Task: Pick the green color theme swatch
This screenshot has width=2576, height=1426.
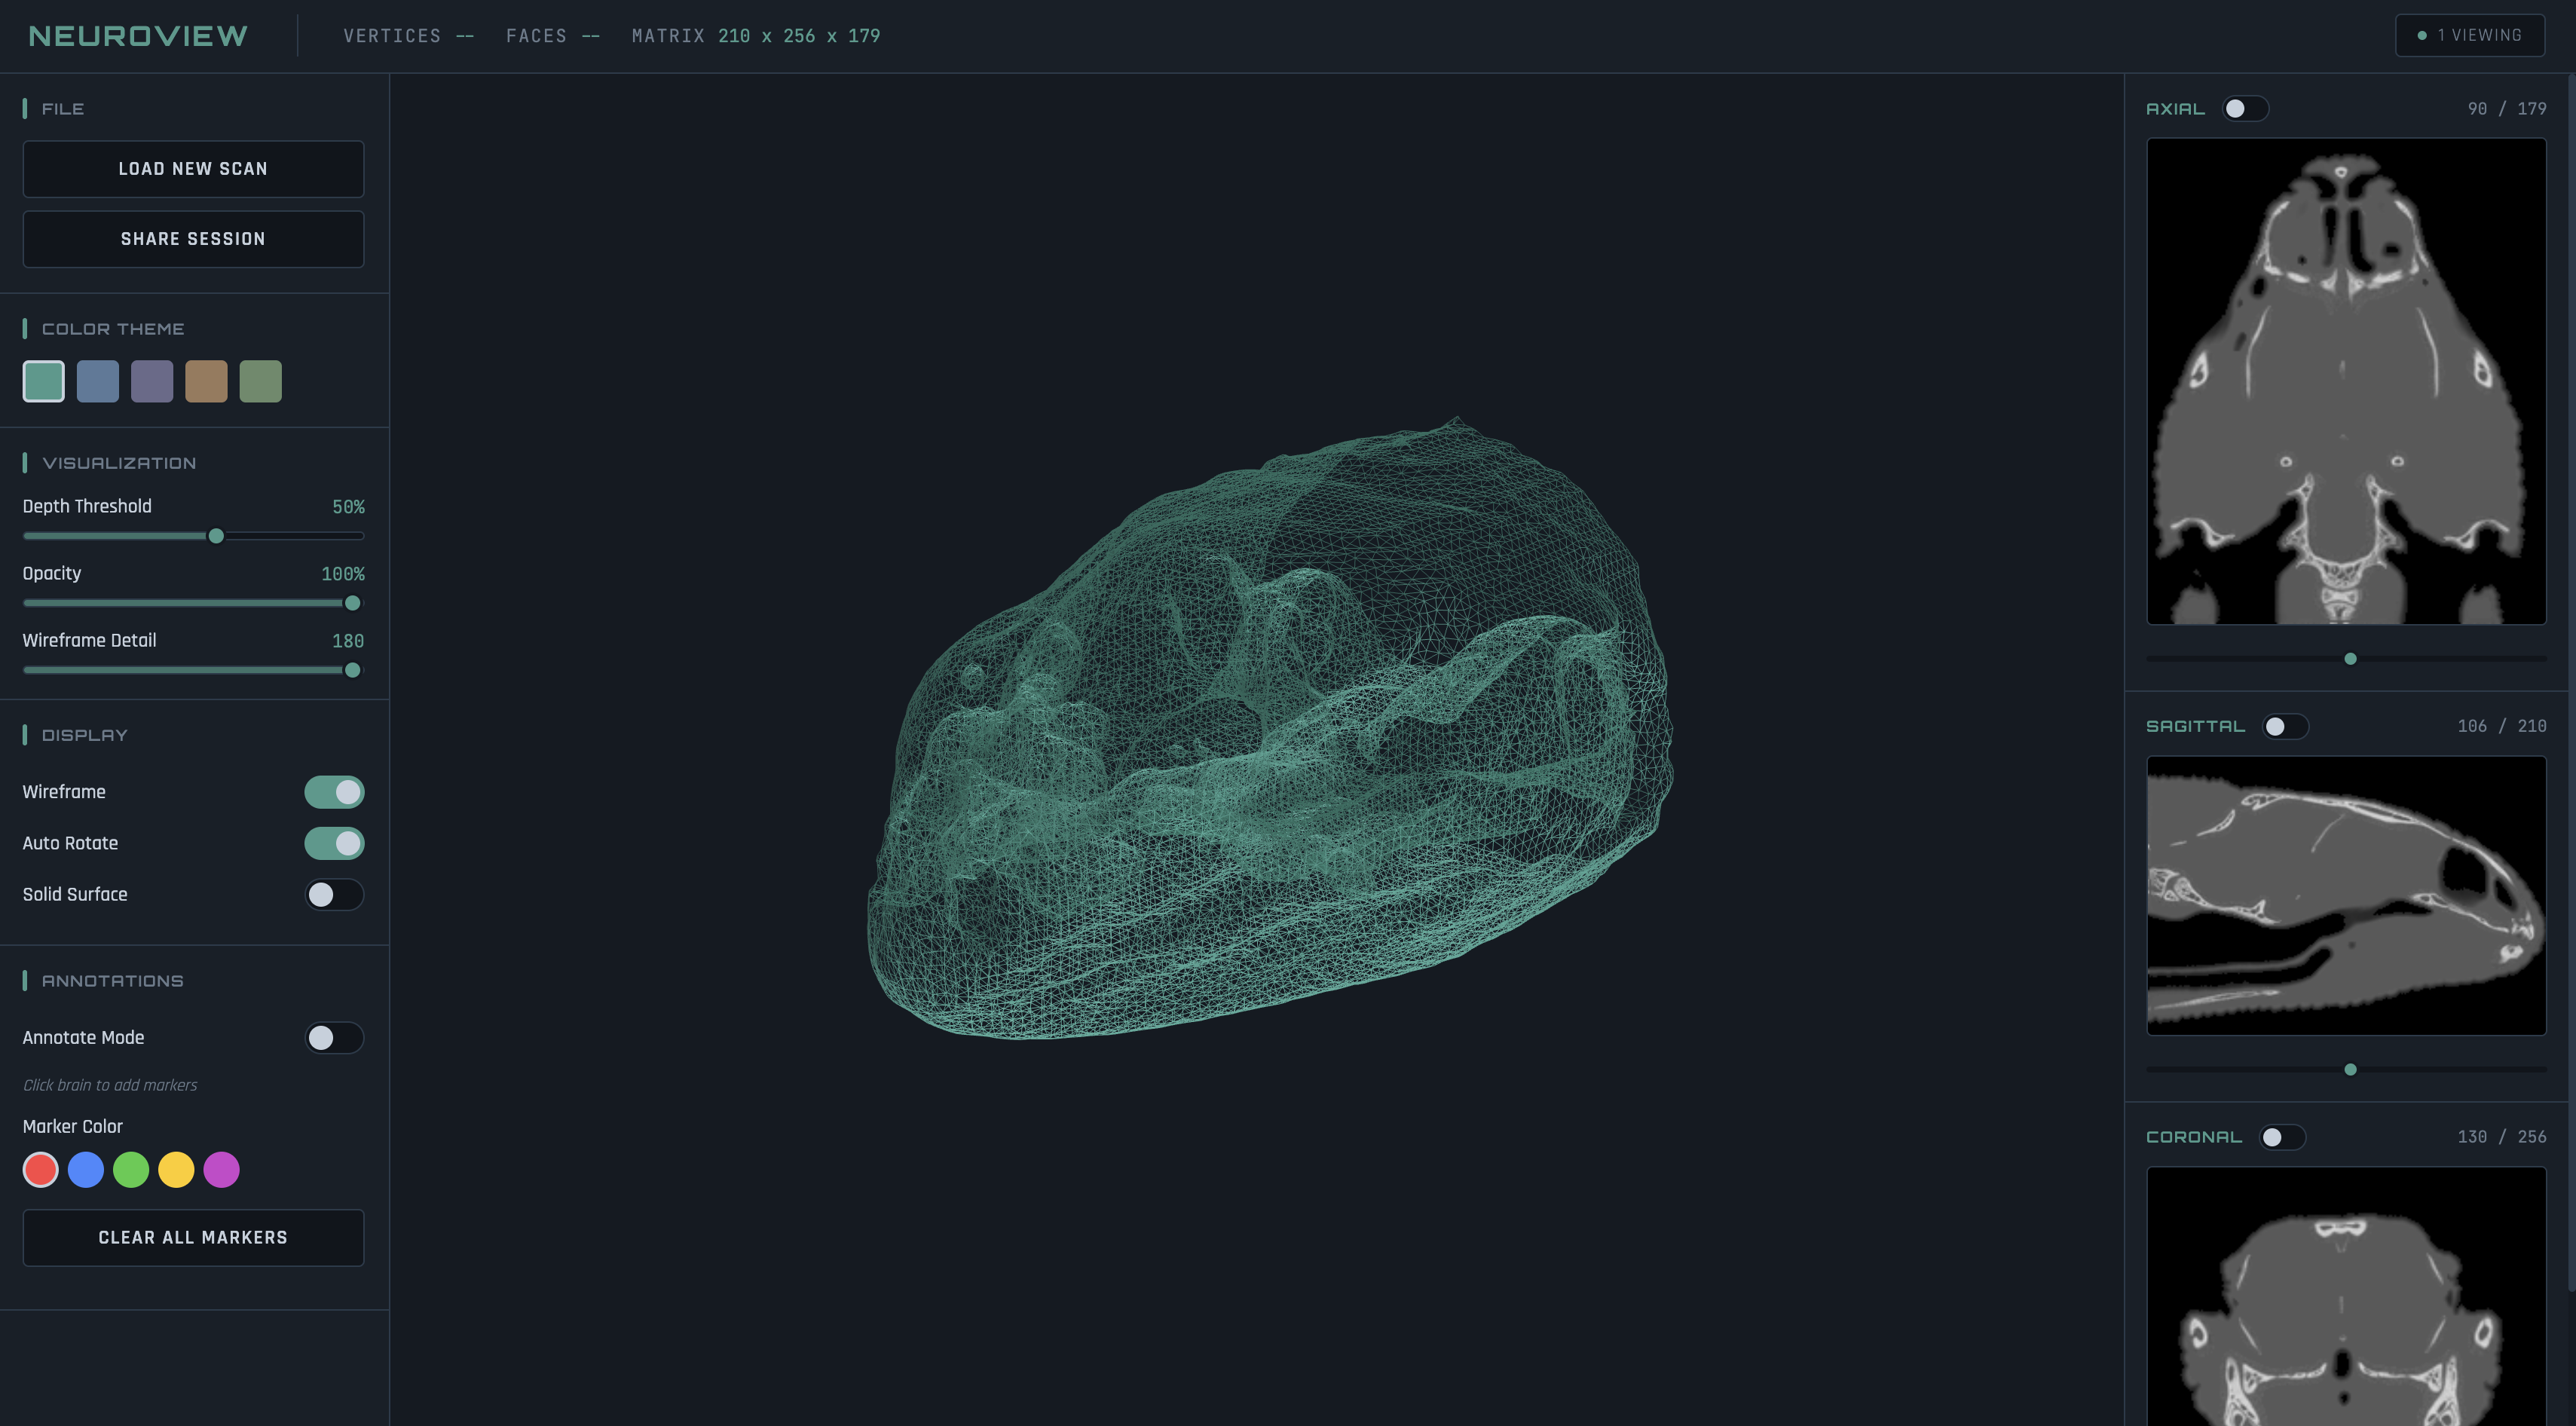Action: (x=260, y=381)
